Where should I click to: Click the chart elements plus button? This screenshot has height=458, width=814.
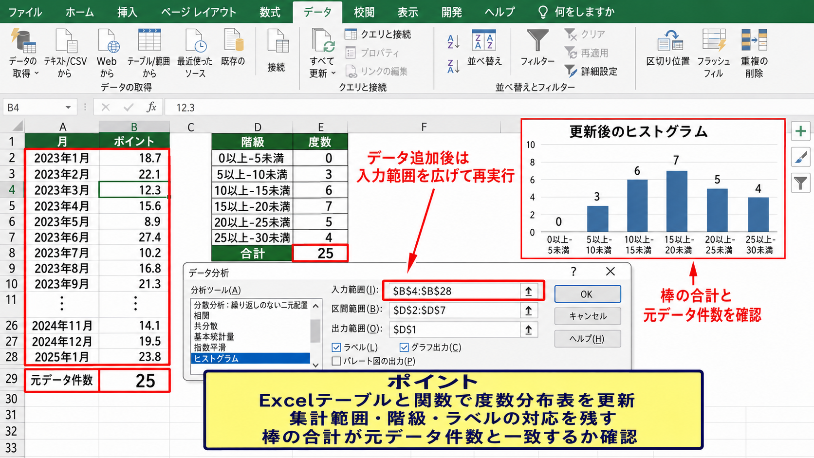801,131
